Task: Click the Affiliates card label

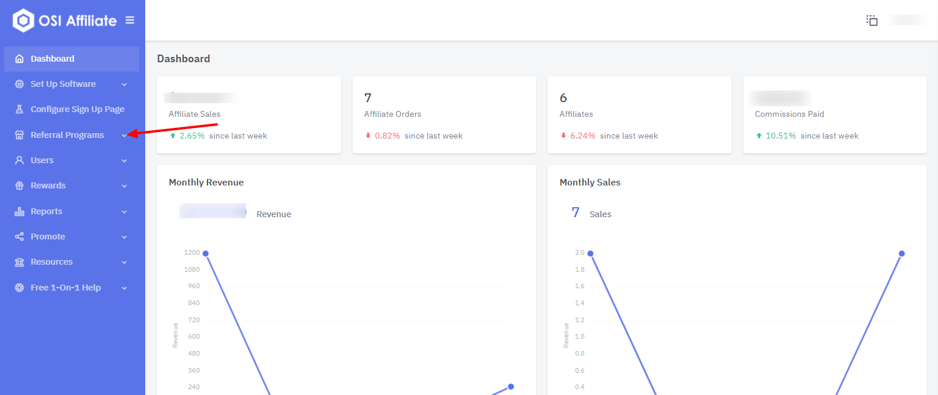Action: click(576, 114)
